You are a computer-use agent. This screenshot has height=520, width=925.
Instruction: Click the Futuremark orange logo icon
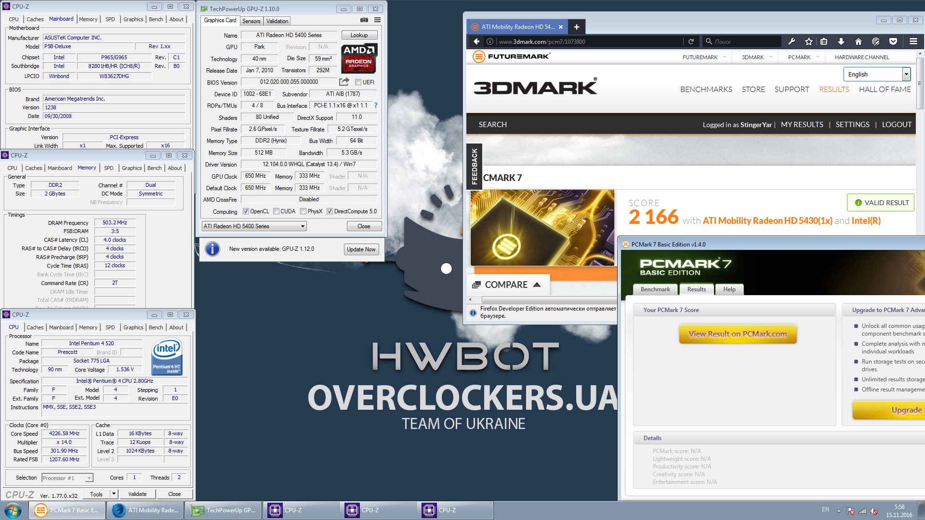[x=479, y=57]
